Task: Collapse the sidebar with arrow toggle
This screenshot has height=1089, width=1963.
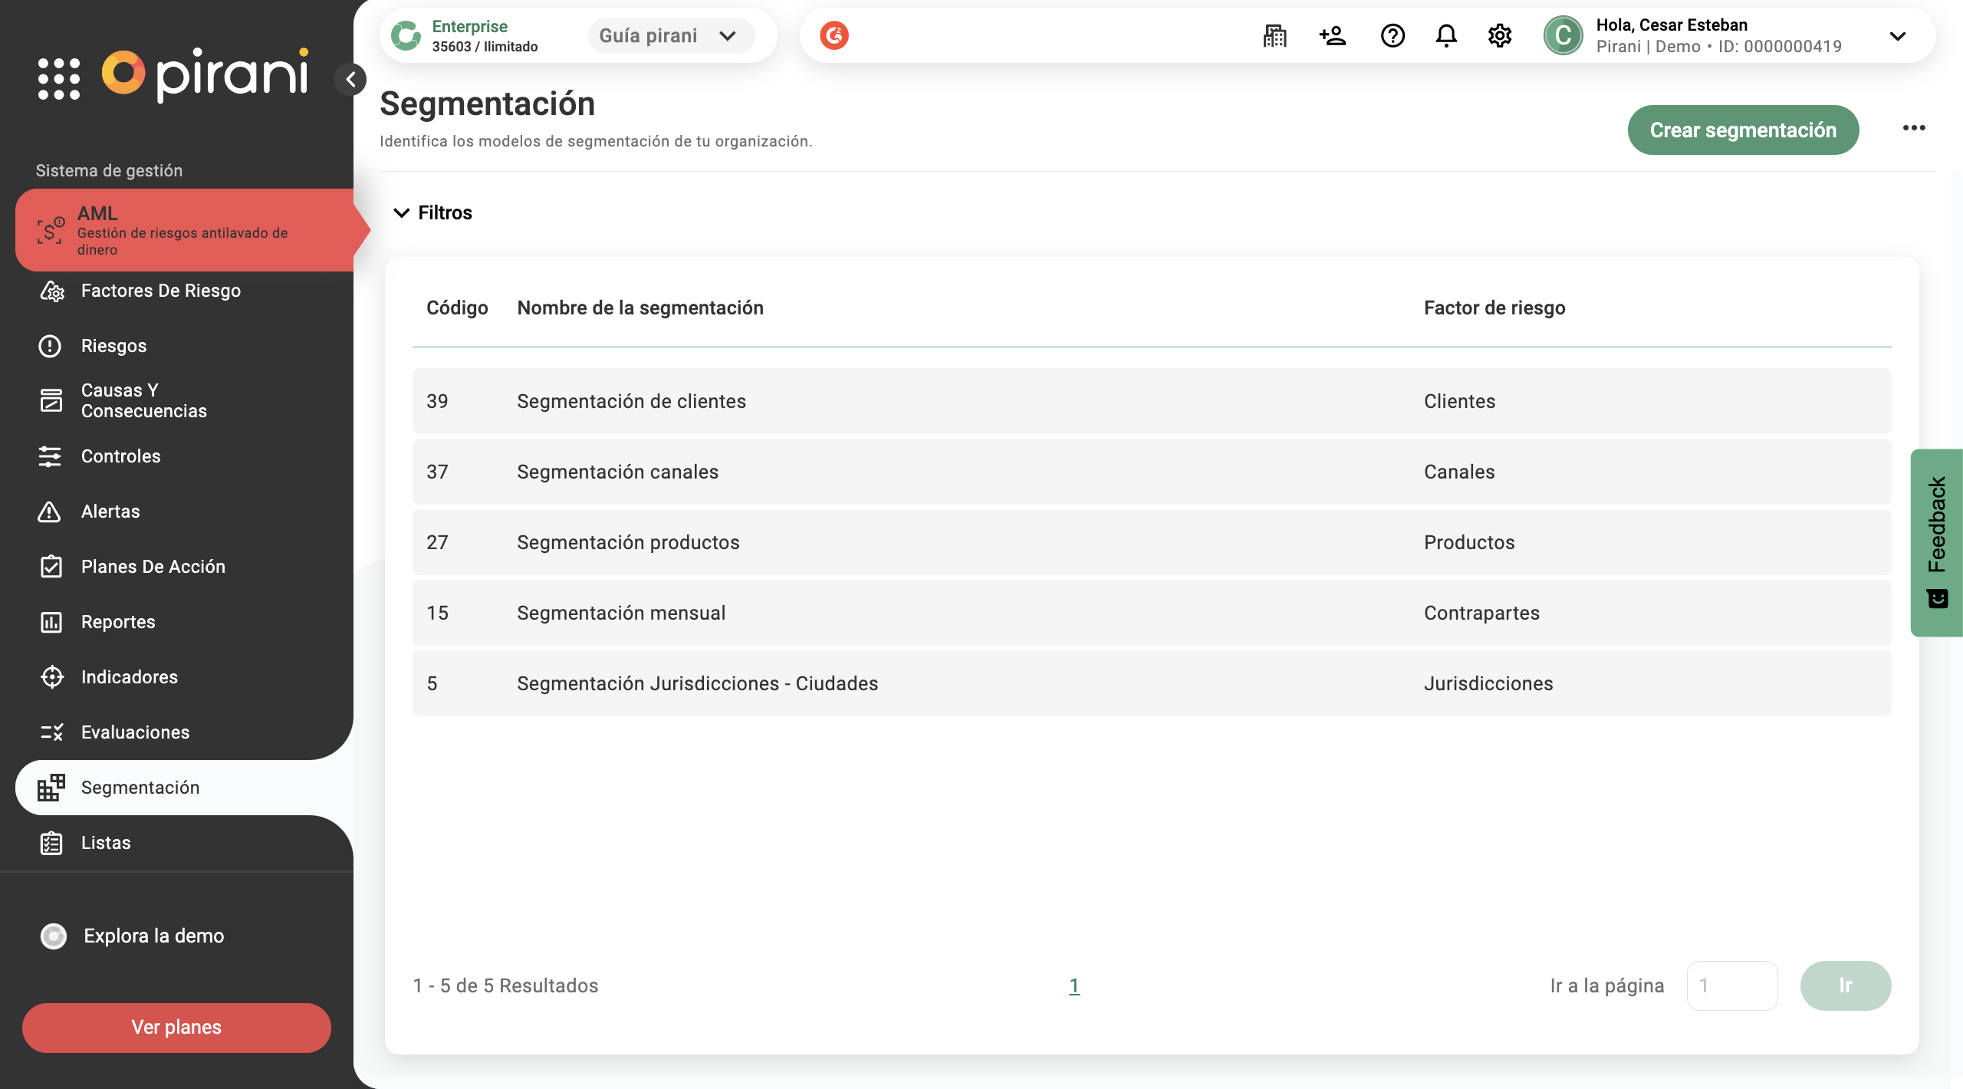Action: pos(350,79)
